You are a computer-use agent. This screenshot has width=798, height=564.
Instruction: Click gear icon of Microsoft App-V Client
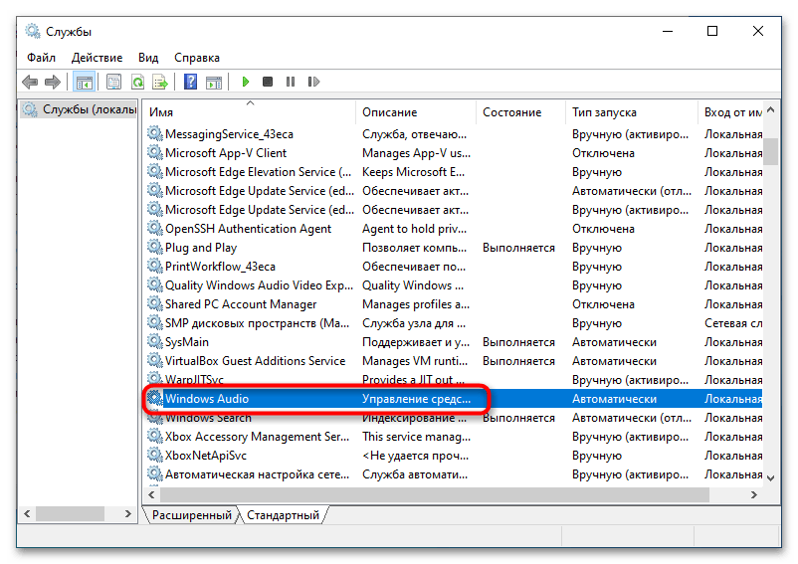[x=154, y=152]
